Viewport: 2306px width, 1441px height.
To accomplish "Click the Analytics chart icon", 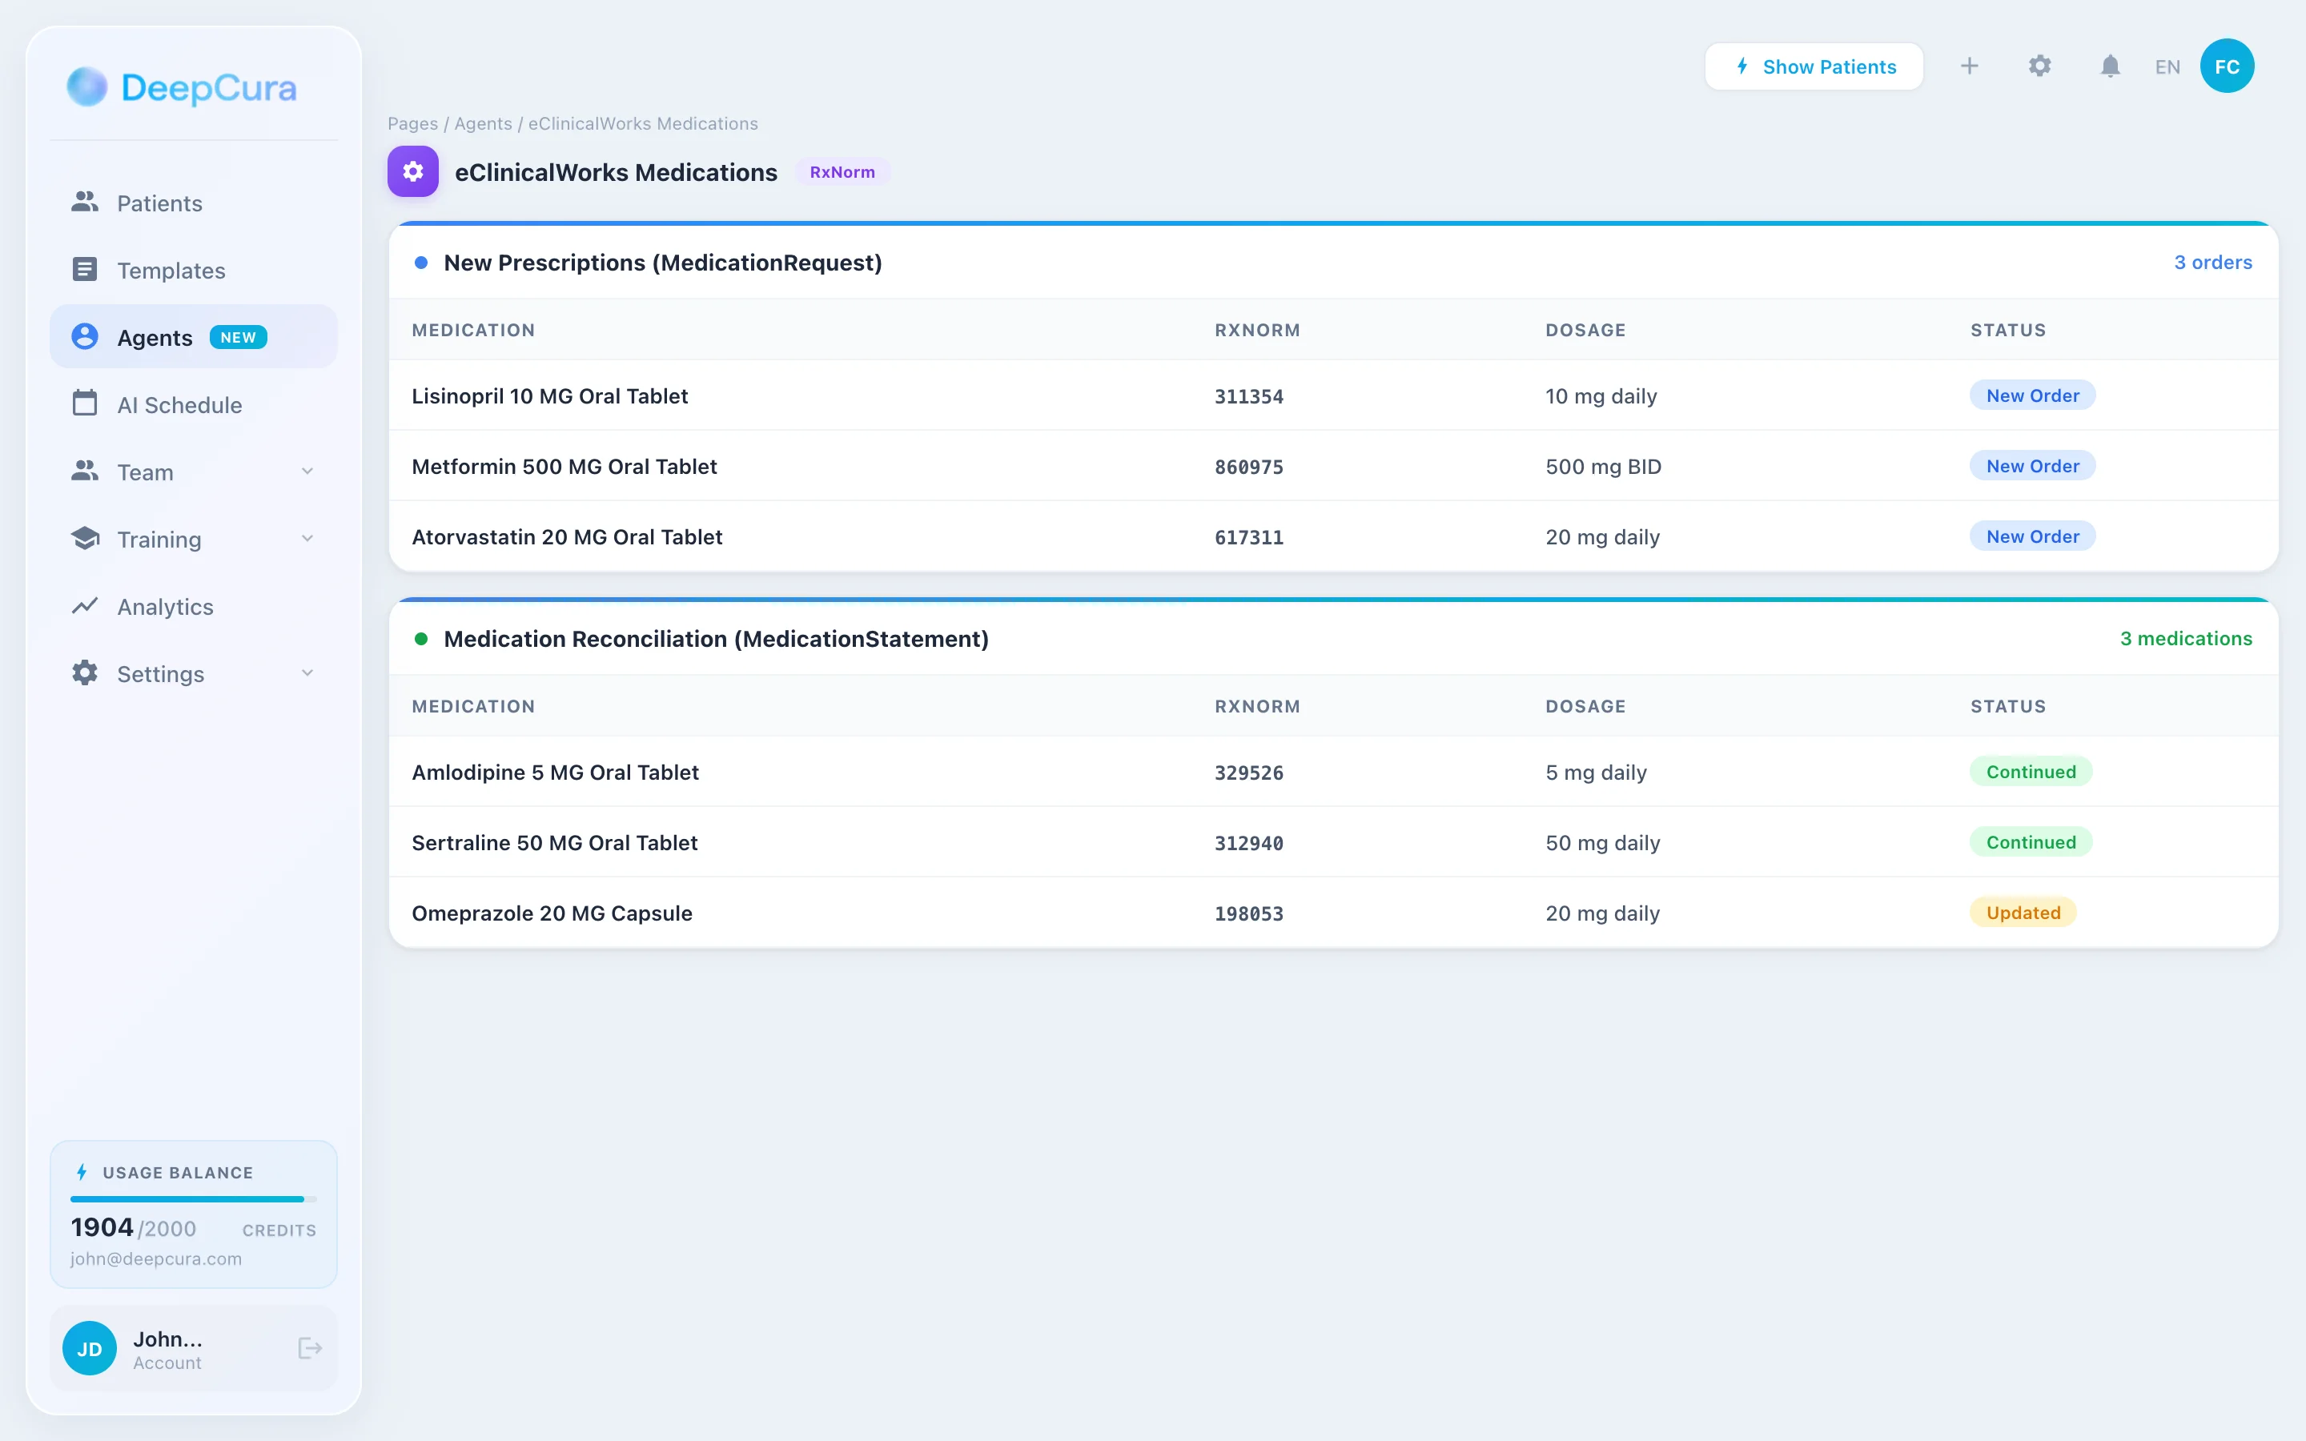I will tap(84, 606).
